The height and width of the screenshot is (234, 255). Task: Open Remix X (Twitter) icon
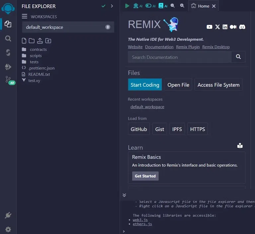(217, 27)
